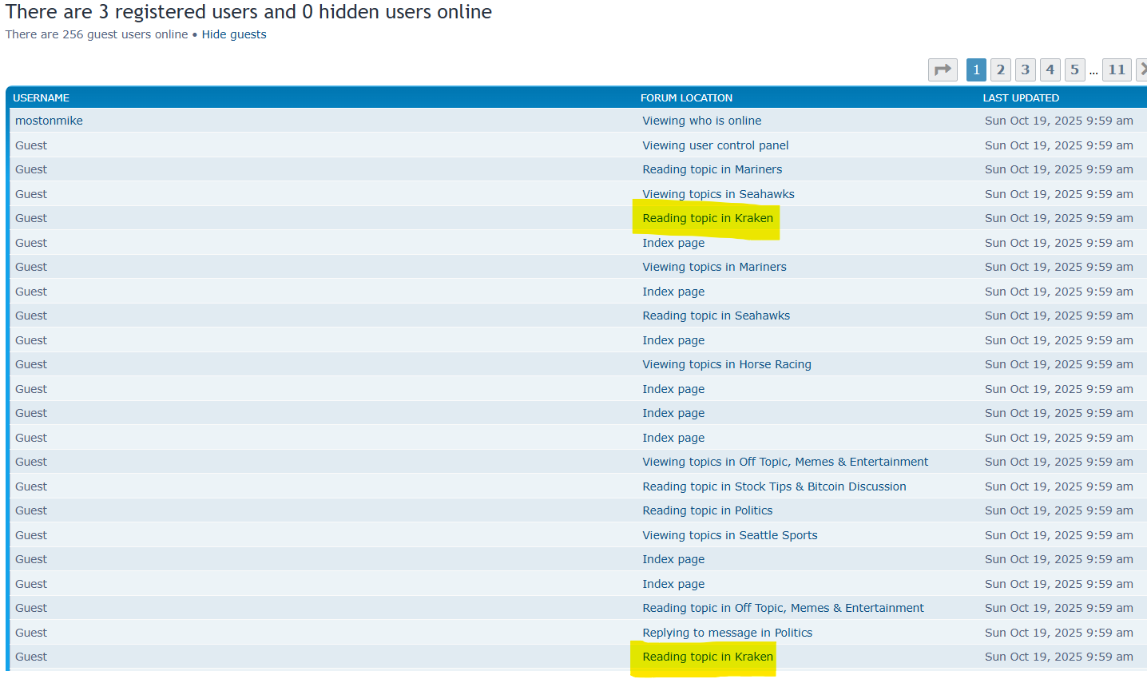Go to page 2 of the list
This screenshot has height=679, width=1147.
tap(1000, 69)
